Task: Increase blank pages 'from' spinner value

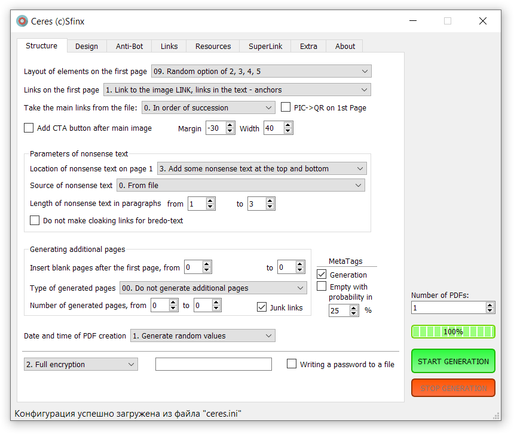Action: pos(207,264)
